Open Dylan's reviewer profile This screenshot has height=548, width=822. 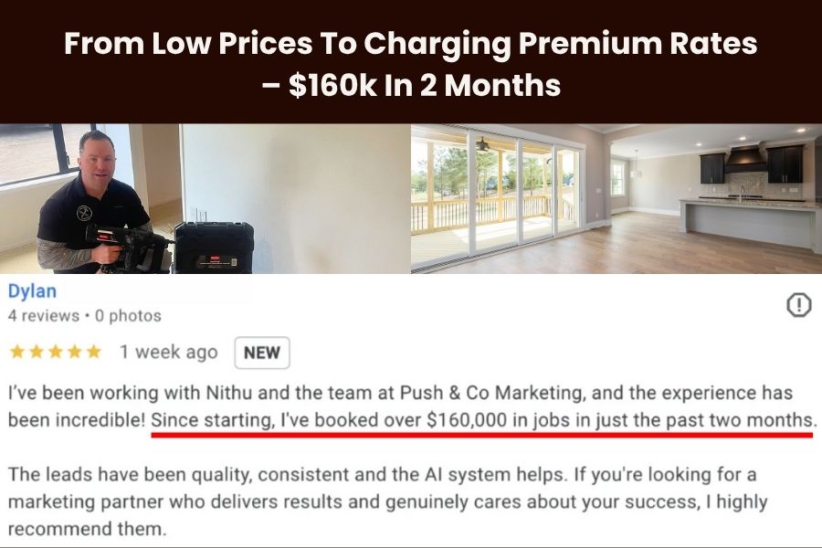tap(33, 291)
